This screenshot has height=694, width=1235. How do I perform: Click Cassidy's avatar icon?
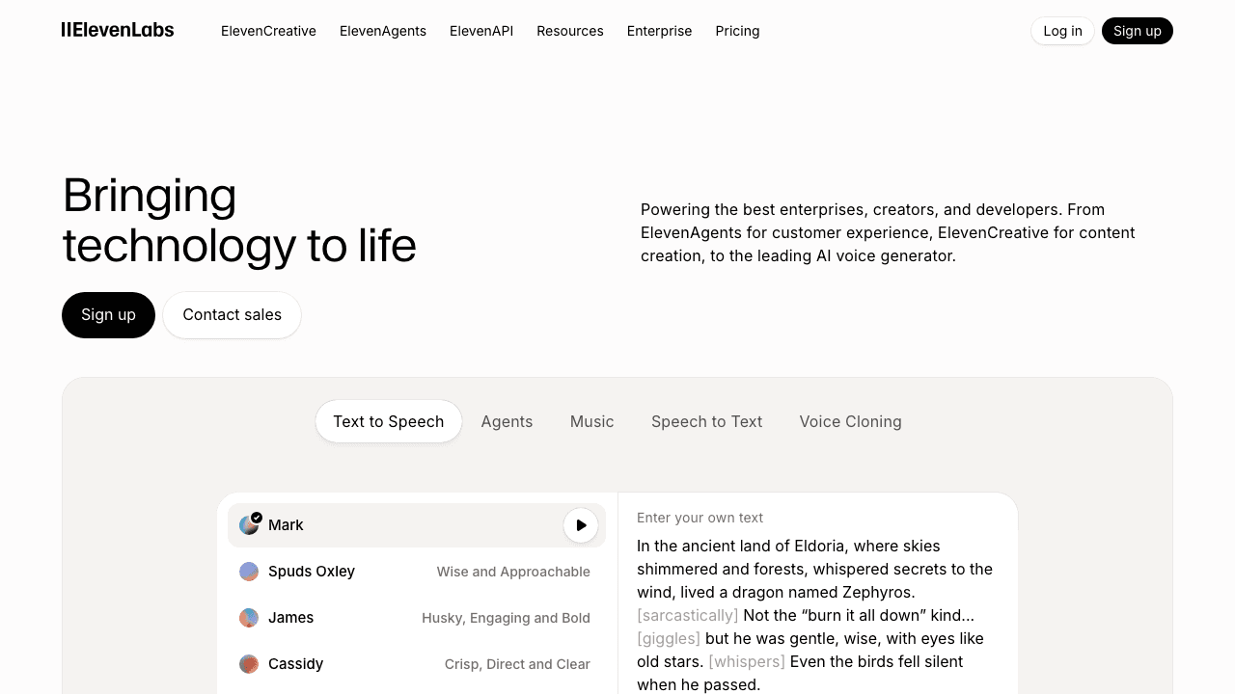pos(249,664)
